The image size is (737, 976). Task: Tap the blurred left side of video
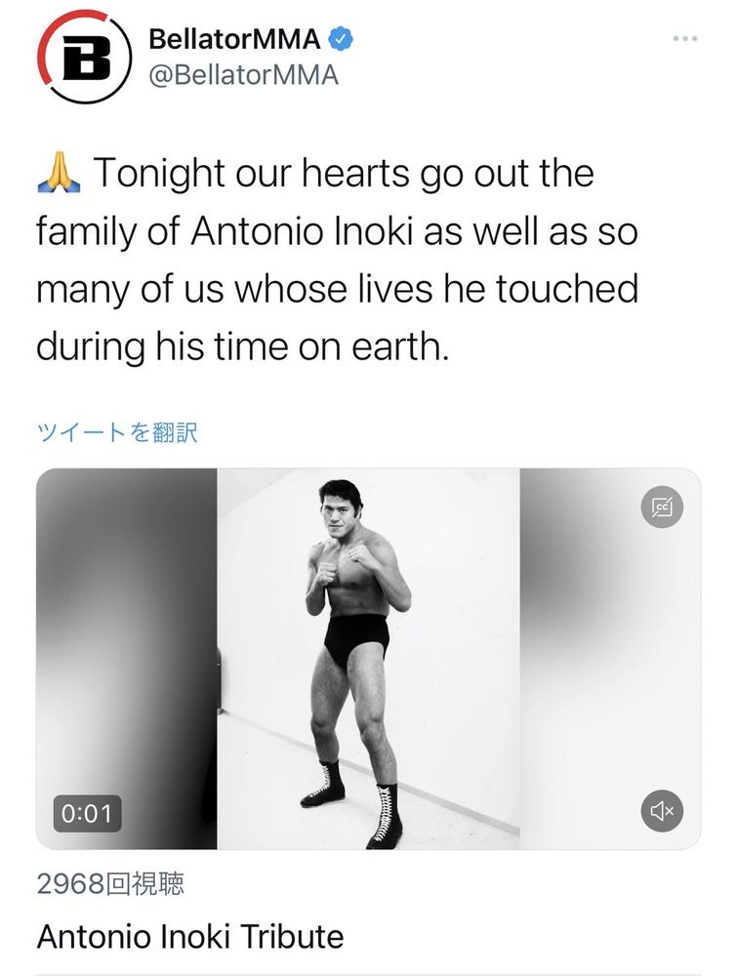coord(126,659)
